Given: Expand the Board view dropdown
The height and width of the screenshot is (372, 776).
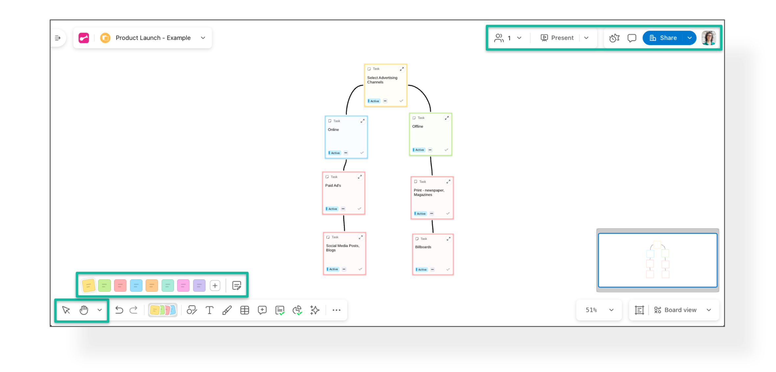Looking at the screenshot, I should tap(709, 310).
